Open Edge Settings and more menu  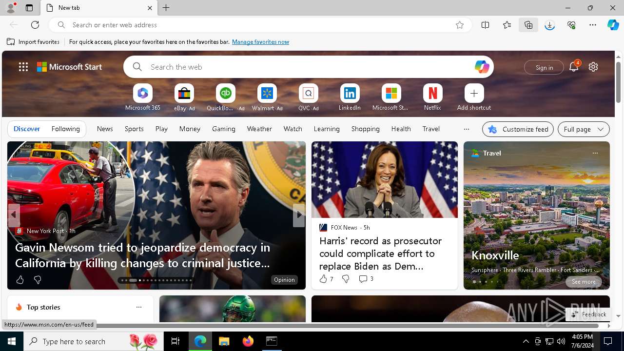[x=593, y=25]
